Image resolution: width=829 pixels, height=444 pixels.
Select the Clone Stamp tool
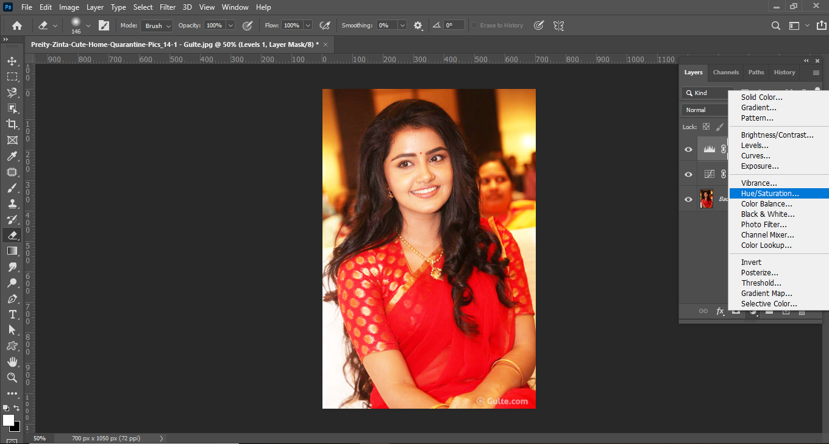click(12, 203)
